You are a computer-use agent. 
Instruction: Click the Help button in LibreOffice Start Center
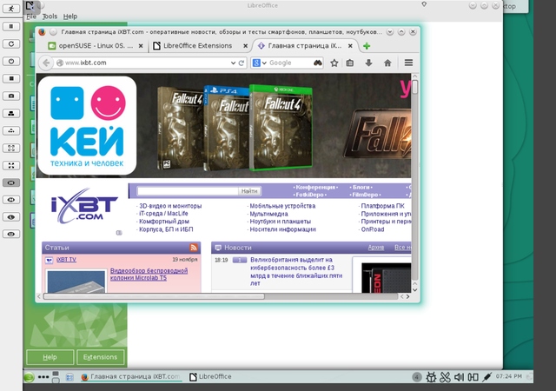[50, 357]
